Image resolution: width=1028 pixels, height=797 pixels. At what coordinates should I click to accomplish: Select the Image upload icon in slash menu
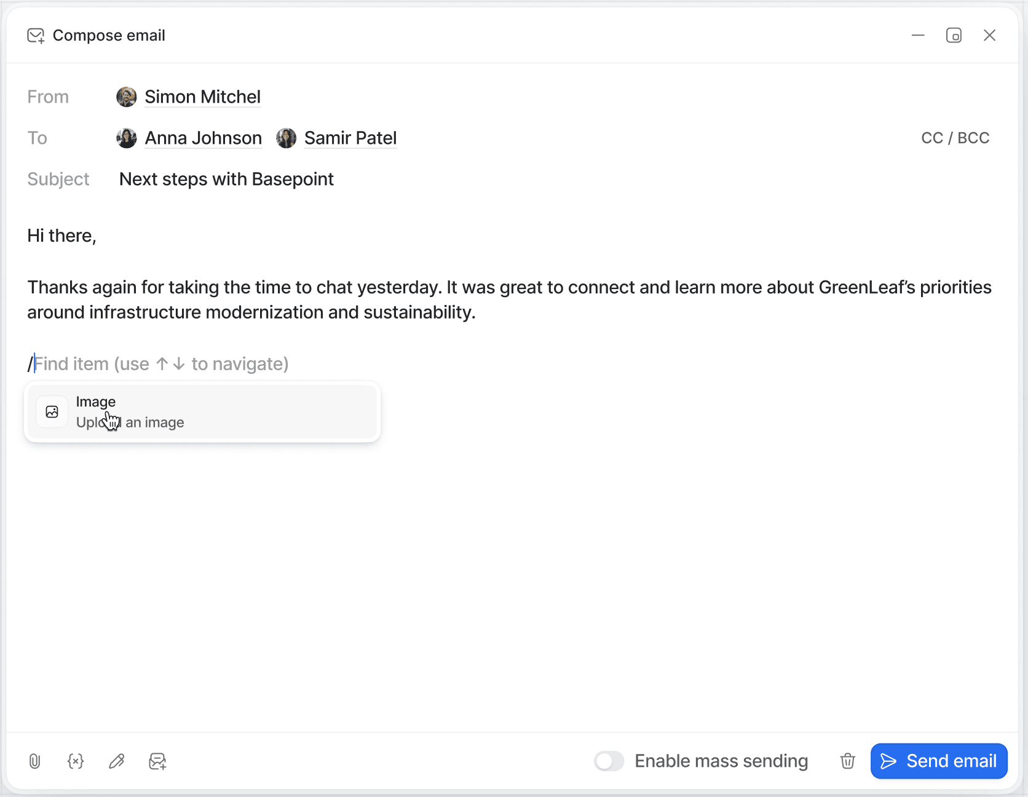click(x=52, y=411)
